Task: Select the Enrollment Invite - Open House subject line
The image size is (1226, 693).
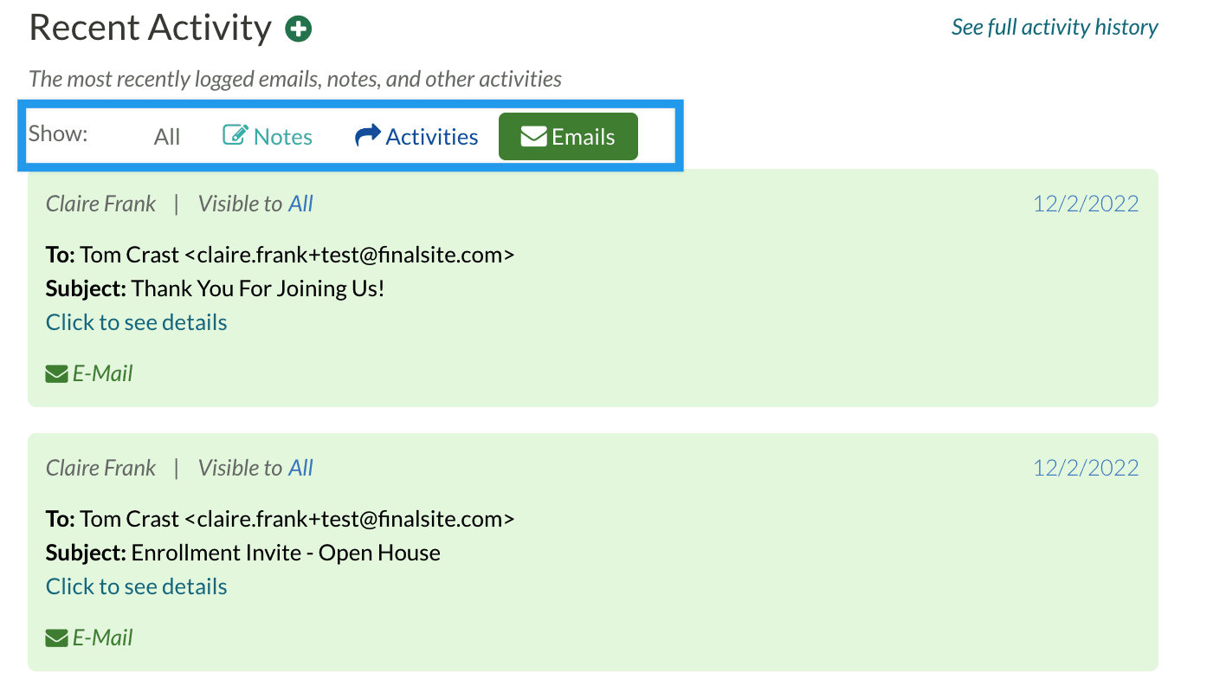Action: tap(285, 553)
